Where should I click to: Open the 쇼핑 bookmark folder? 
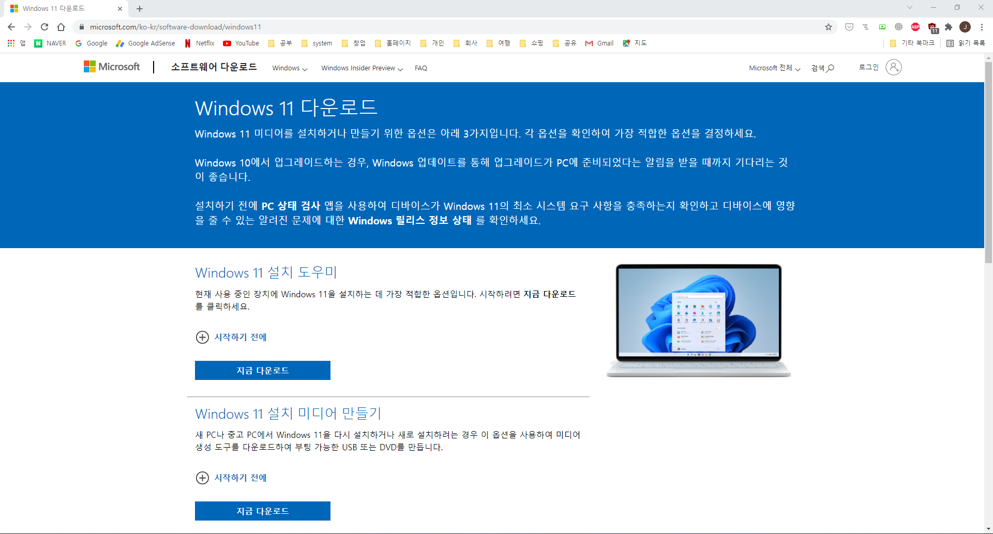[x=532, y=43]
